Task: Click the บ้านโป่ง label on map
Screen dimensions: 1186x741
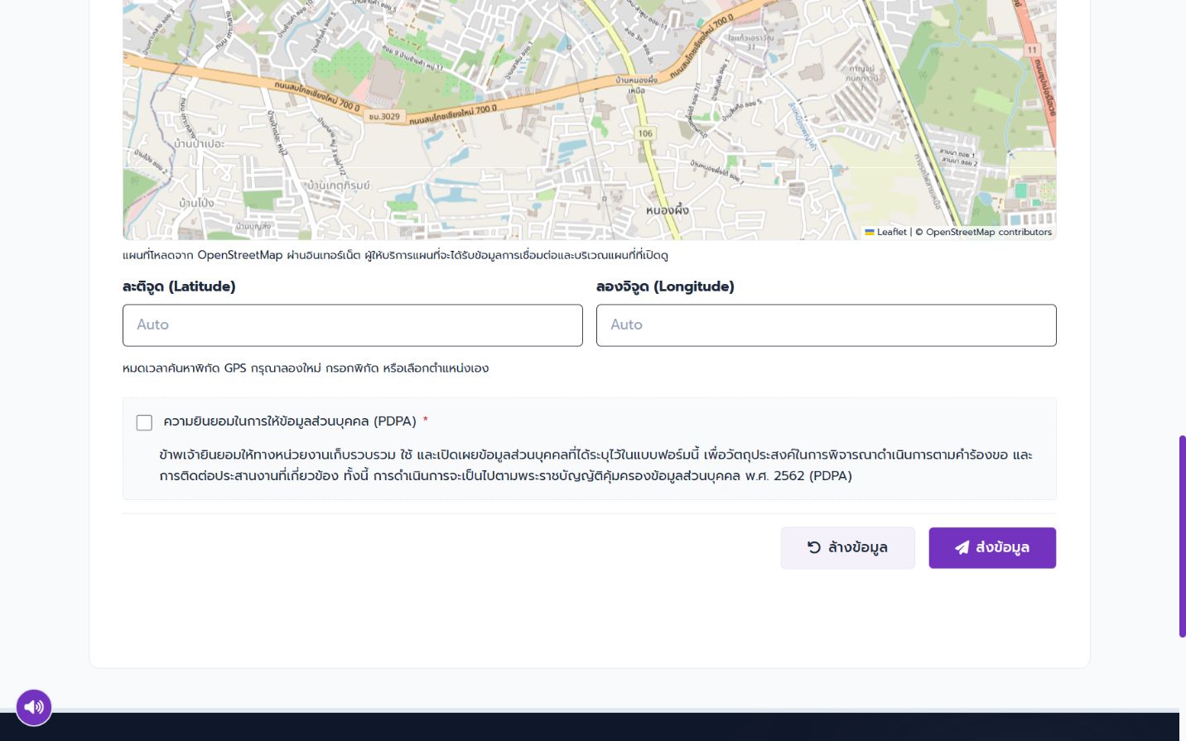Action: [196, 203]
